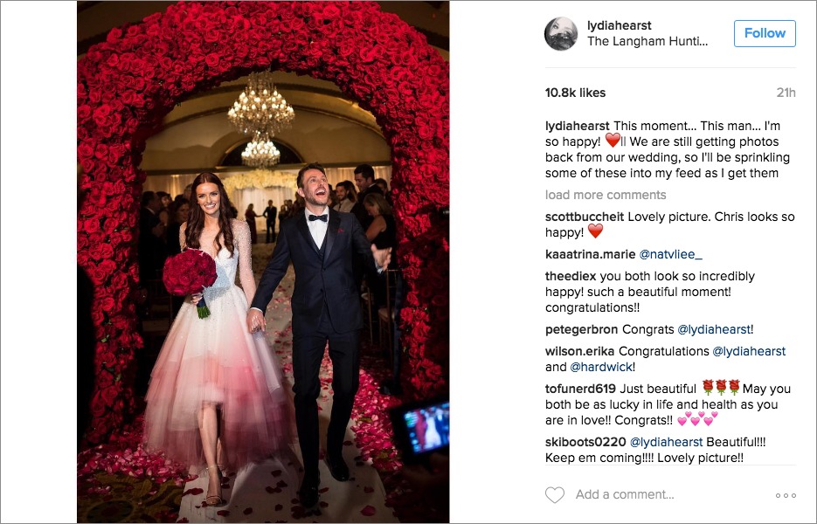Visit scottbuccheit commenter profile
Screen dimensions: 817x524
pyautogui.click(x=585, y=217)
